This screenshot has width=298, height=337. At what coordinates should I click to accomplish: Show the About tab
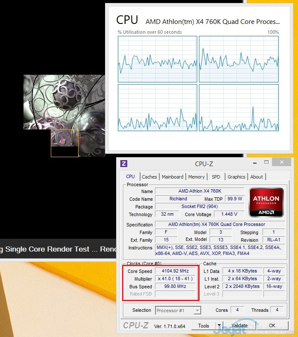[257, 177]
